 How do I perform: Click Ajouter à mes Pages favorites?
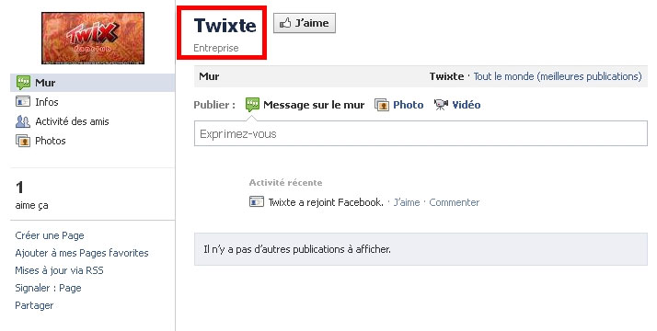(x=82, y=253)
